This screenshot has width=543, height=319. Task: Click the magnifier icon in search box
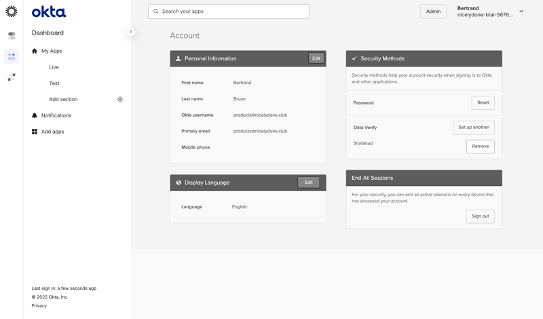[x=156, y=12]
